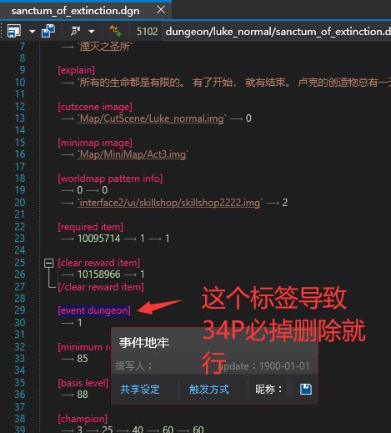This screenshot has height=433, width=391.
Task: Click the orange add-node icon with plus
Action: (115, 31)
